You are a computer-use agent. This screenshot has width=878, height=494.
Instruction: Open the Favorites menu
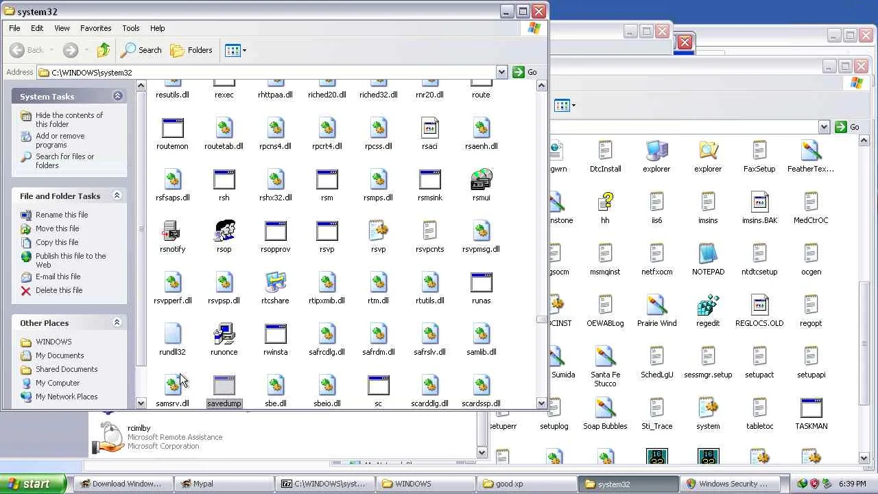(x=95, y=28)
